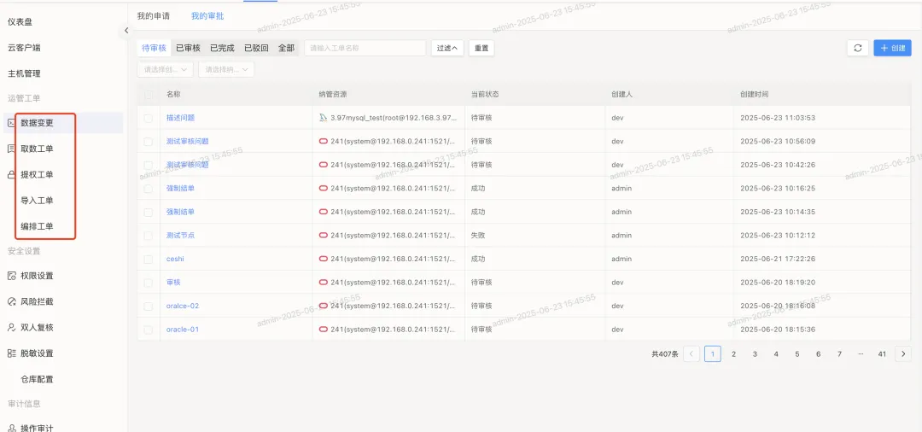Image resolution: width=922 pixels, height=432 pixels.
Task: Click the 双人复核 person icon
Action: click(11, 327)
